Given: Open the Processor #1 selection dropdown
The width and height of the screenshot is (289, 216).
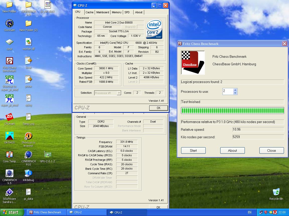Looking at the screenshot, I should coord(119,93).
